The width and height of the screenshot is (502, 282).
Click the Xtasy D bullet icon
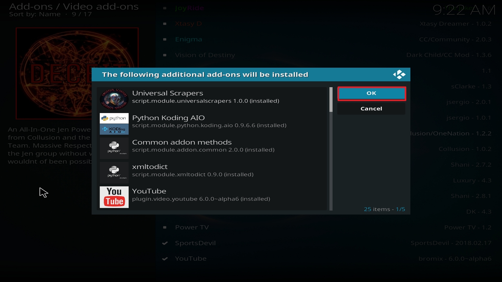coord(165,24)
